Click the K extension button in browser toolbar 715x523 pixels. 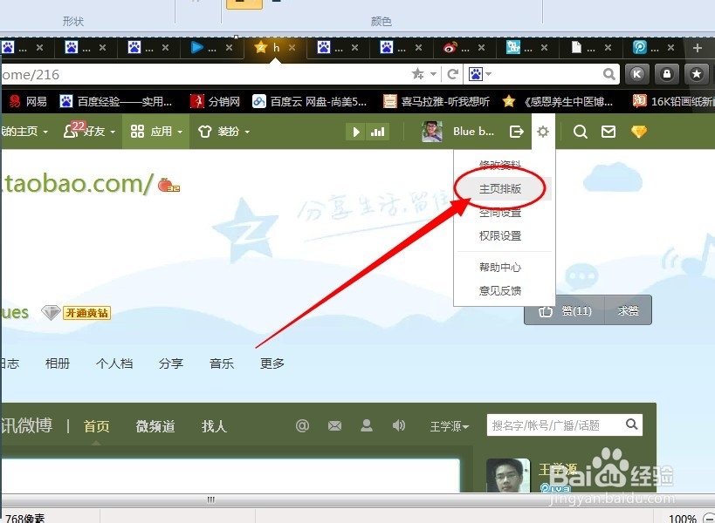pyautogui.click(x=637, y=74)
